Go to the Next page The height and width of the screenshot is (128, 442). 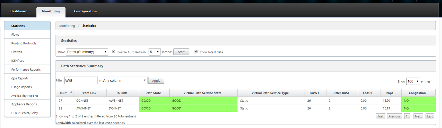pyautogui.click(x=418, y=116)
